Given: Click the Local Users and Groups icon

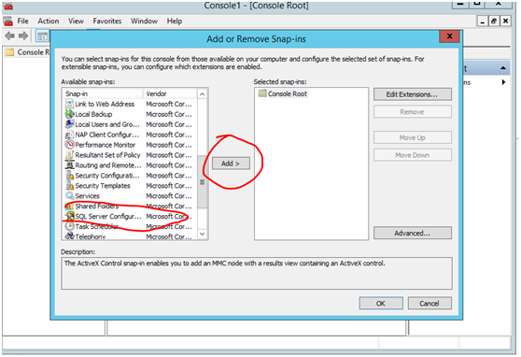Looking at the screenshot, I should click(69, 124).
